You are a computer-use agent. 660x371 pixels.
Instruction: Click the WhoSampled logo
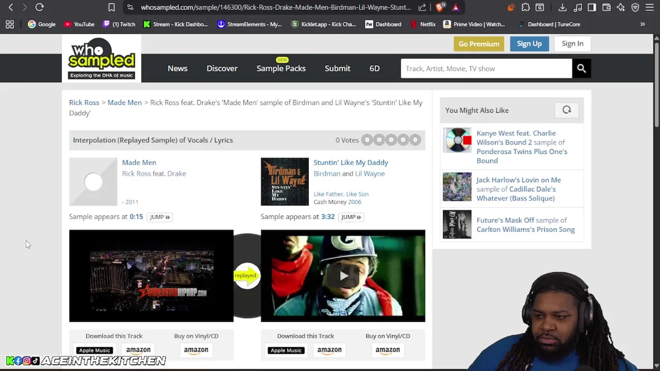[x=102, y=59]
